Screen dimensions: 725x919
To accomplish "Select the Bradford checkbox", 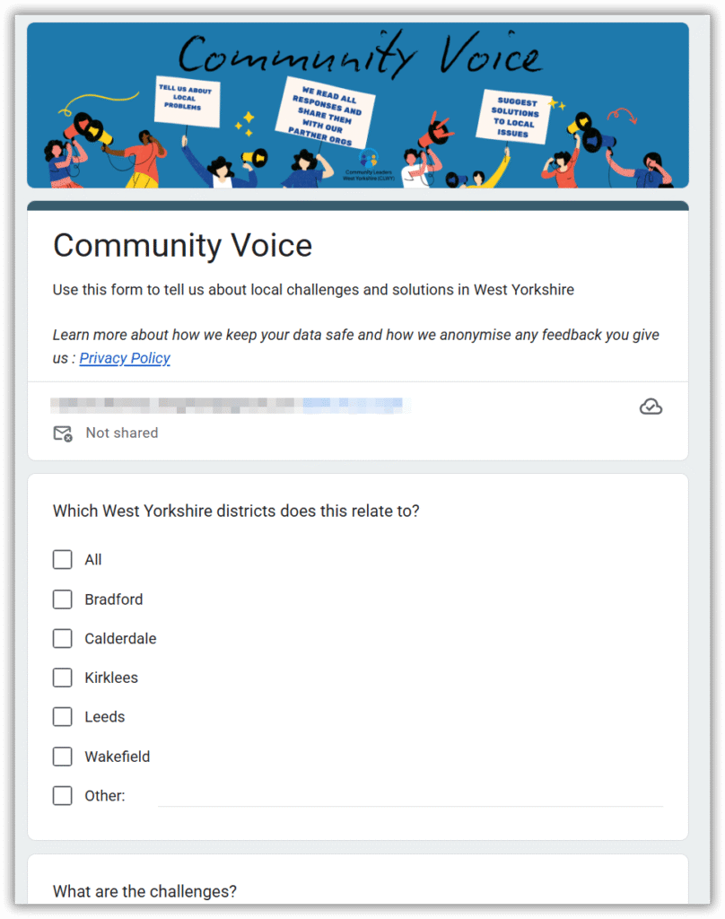I will [x=62, y=600].
